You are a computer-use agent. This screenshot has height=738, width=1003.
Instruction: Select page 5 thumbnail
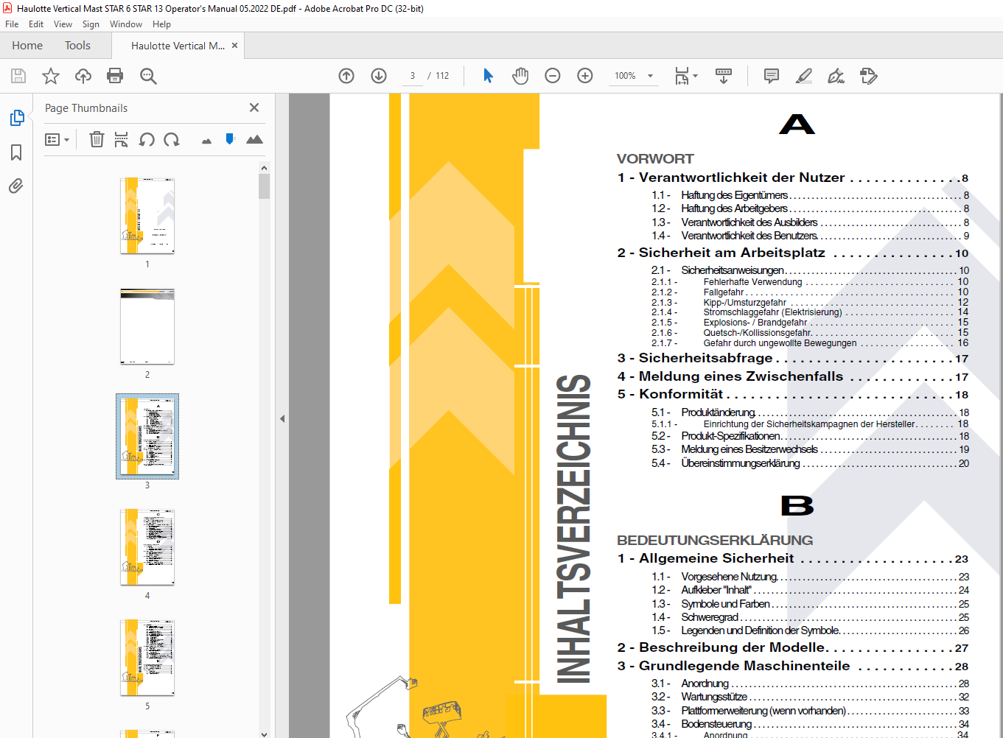(x=147, y=658)
